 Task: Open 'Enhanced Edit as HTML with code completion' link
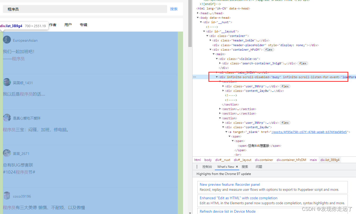238,198
